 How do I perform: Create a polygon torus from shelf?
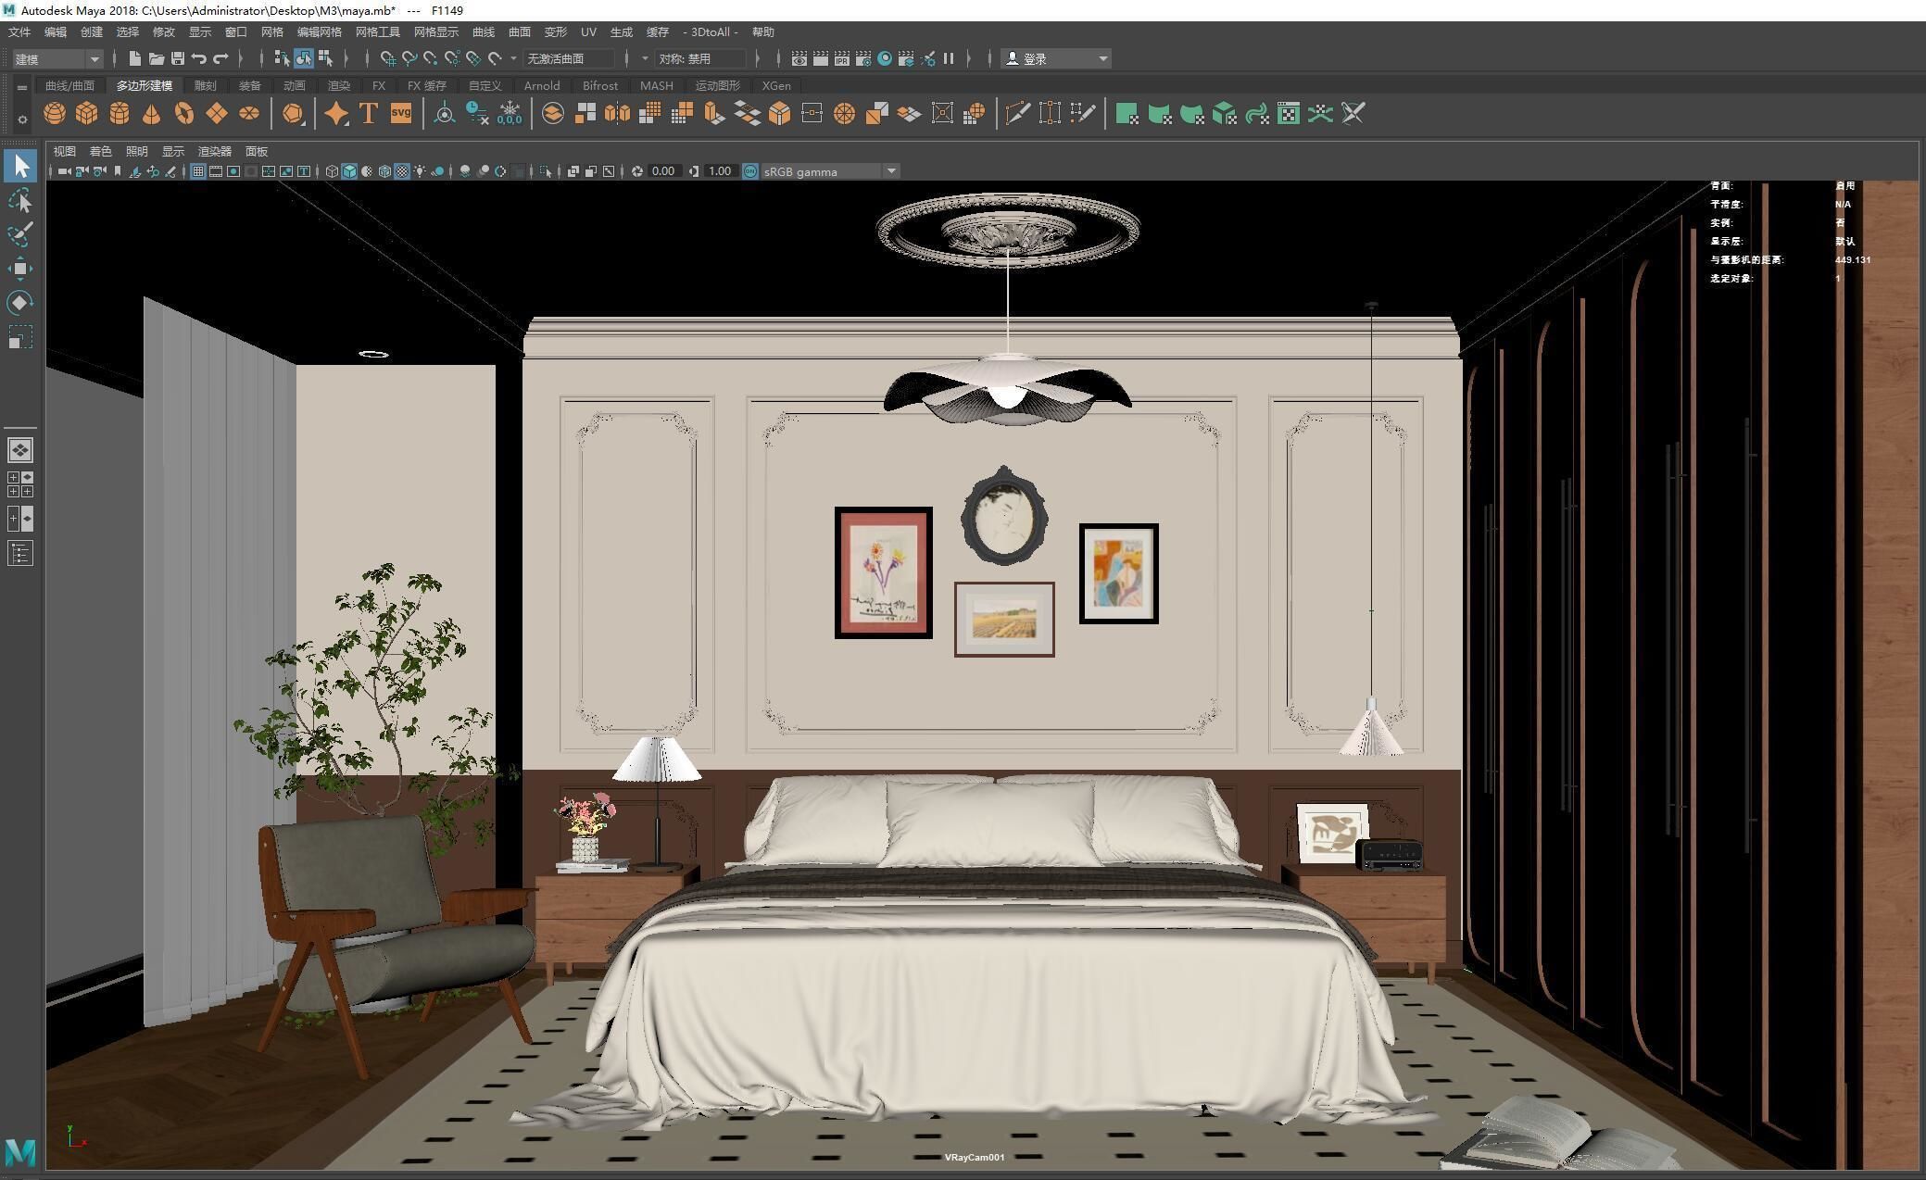pyautogui.click(x=184, y=114)
